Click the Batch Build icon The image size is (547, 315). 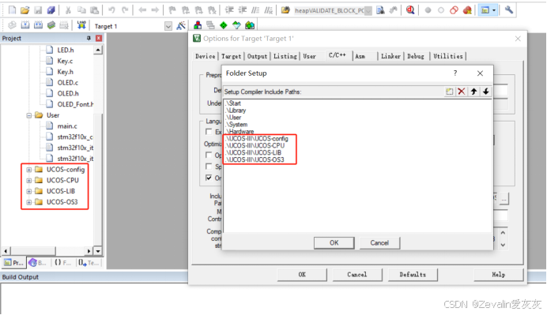[x=51, y=25]
